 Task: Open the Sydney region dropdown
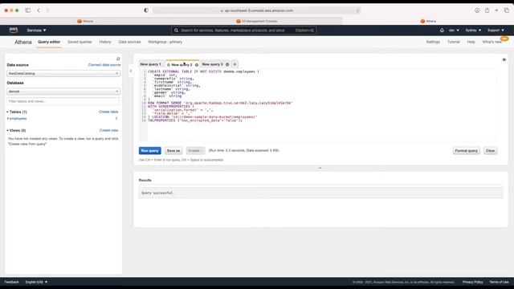(473, 31)
